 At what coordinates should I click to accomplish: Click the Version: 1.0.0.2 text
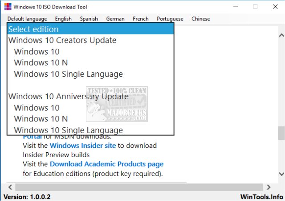pyautogui.click(x=27, y=197)
